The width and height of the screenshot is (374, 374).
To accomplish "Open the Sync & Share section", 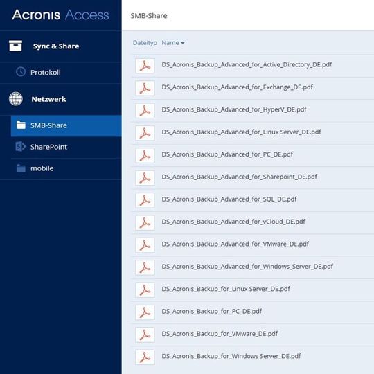I will coord(60,46).
